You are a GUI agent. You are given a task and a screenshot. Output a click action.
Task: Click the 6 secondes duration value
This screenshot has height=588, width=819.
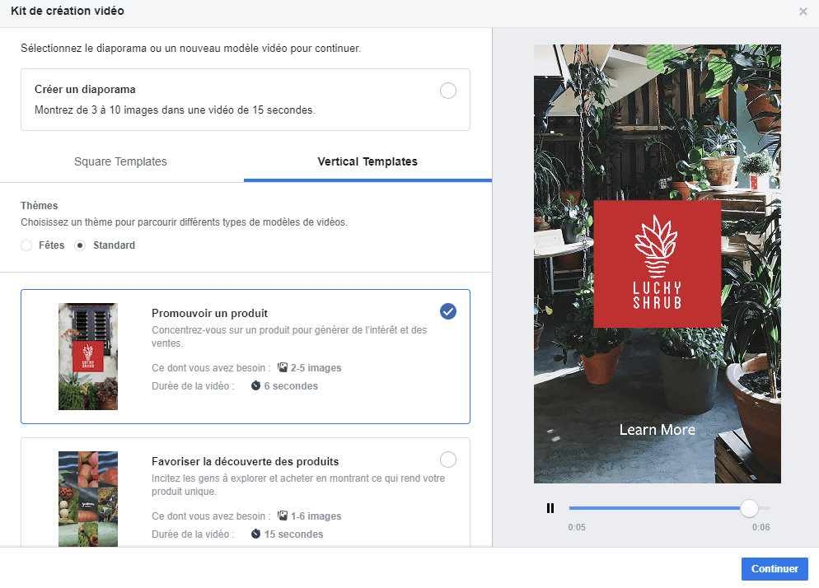(x=291, y=386)
